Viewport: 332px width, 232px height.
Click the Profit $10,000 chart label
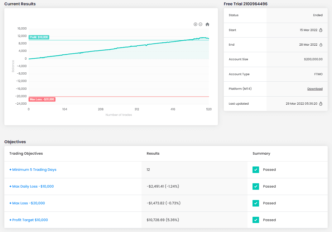coord(39,37)
